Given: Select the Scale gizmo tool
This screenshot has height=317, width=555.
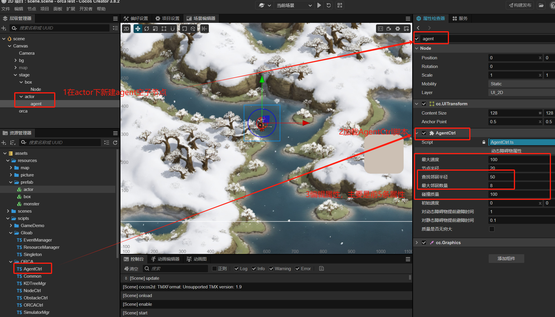Looking at the screenshot, I should point(155,29).
